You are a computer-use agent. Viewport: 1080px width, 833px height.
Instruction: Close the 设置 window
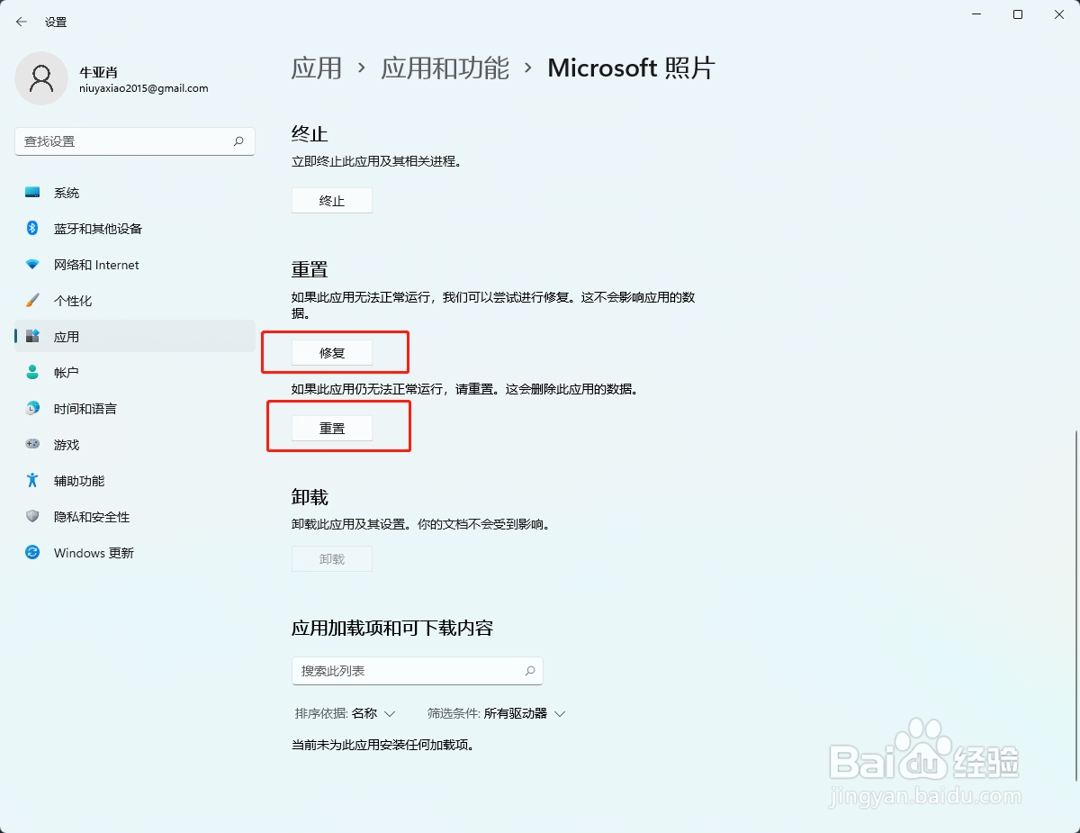coord(1059,14)
